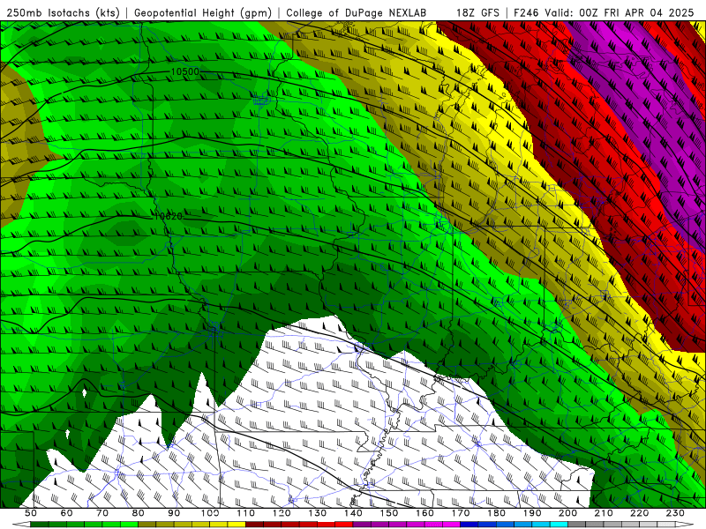Click the 100 label on the color scale
Screen dimensions: 706x529
[210, 513]
